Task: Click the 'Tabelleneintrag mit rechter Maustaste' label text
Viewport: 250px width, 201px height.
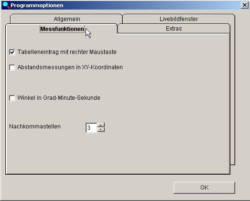Action: 67,52
